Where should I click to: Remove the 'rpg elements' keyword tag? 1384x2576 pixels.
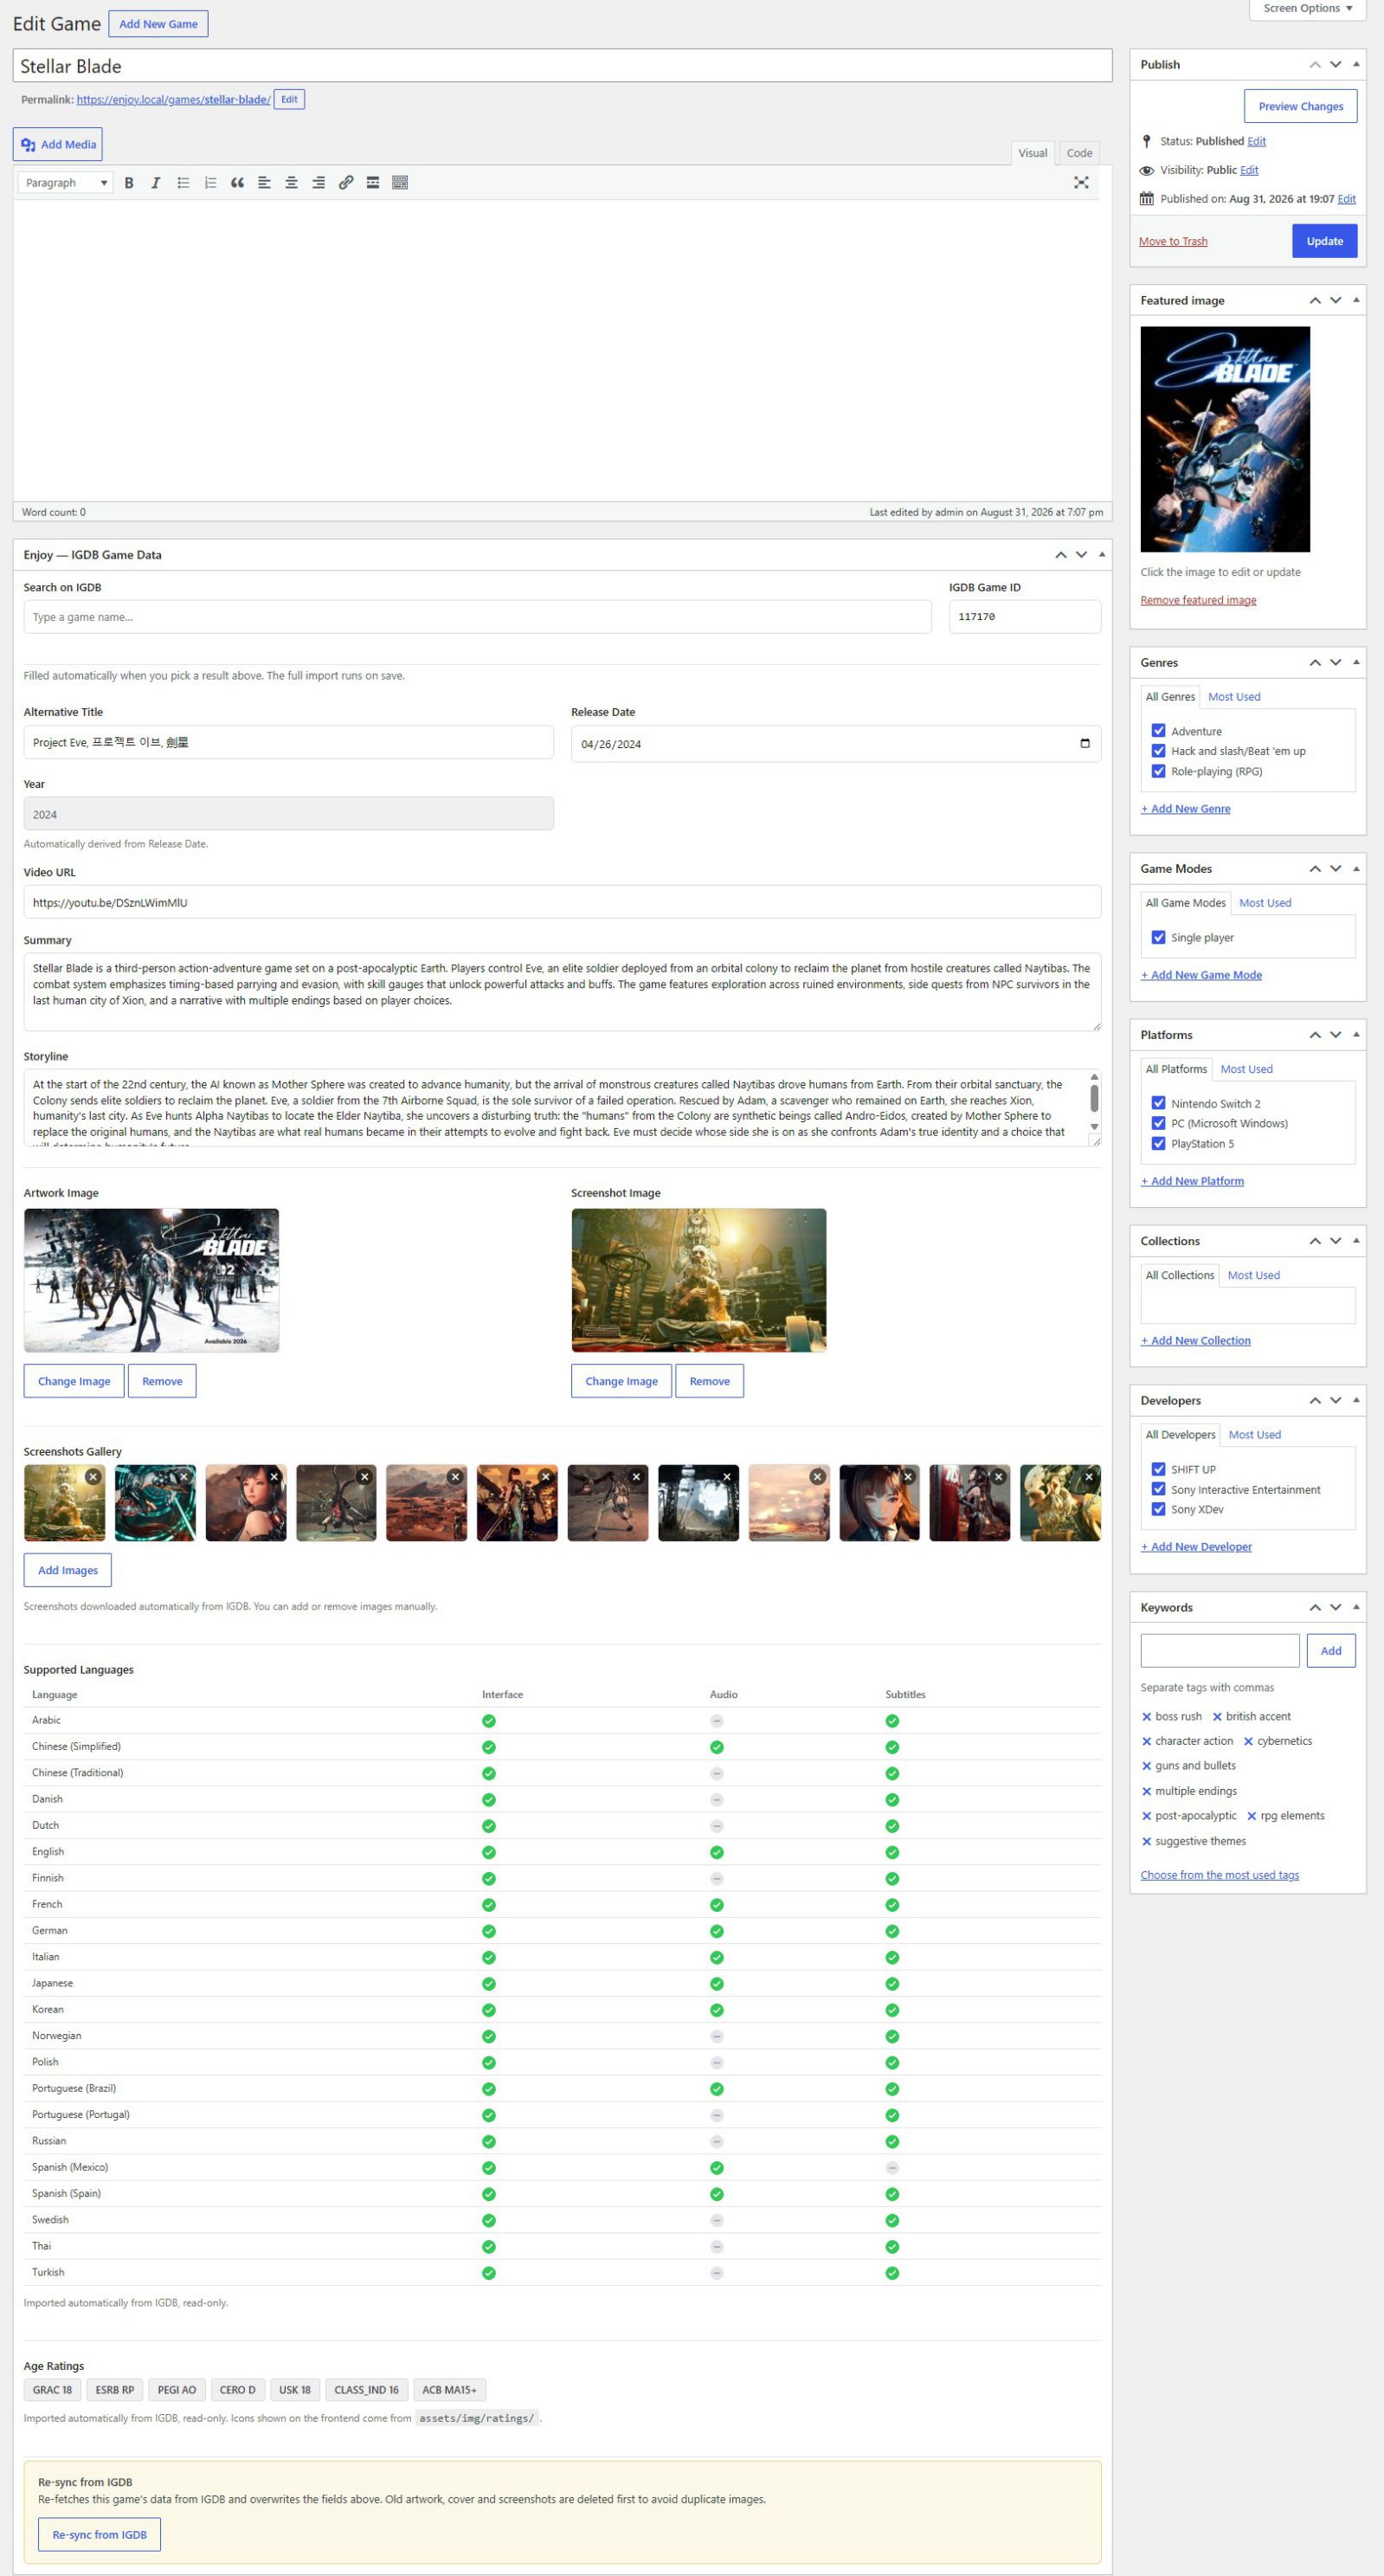[x=1251, y=1817]
